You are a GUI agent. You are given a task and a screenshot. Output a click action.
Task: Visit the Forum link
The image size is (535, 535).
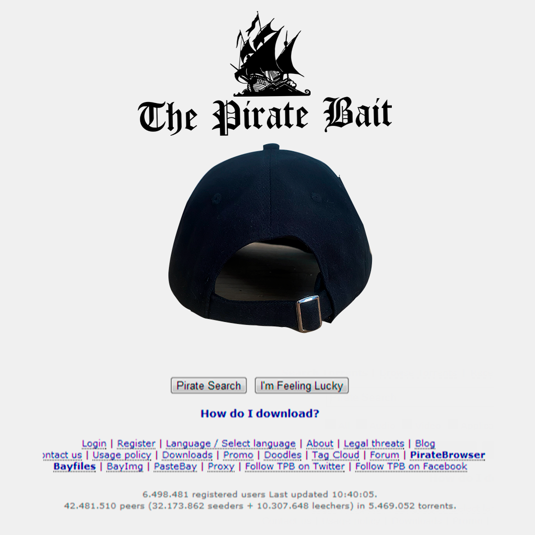(x=384, y=455)
